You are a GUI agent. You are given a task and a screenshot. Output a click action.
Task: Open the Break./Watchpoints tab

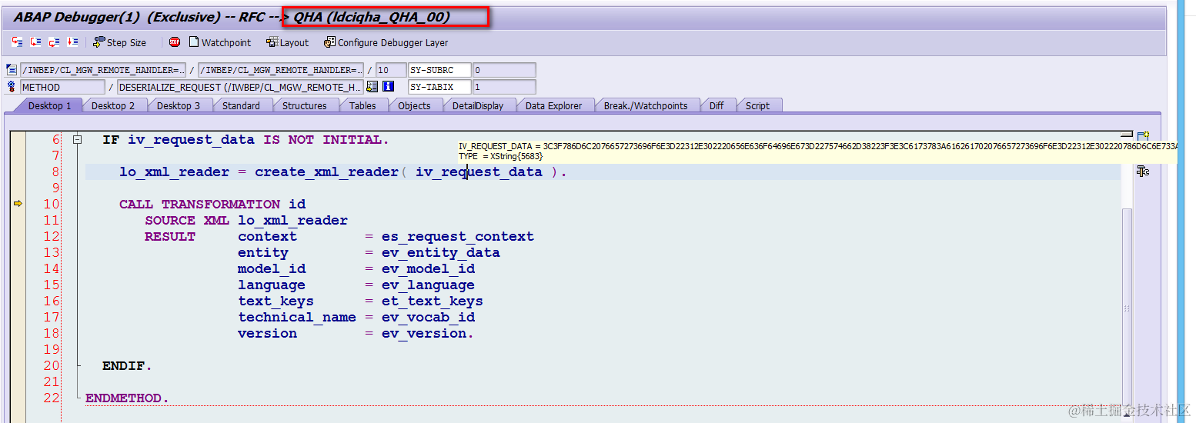(x=645, y=105)
